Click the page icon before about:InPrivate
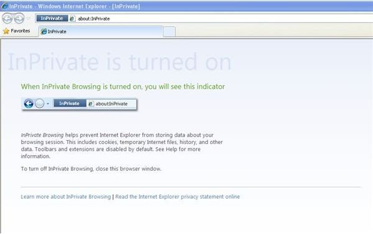The image size is (373, 234). (x=73, y=19)
